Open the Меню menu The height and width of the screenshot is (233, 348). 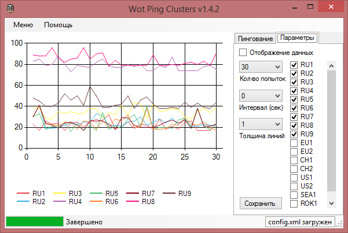pyautogui.click(x=23, y=25)
